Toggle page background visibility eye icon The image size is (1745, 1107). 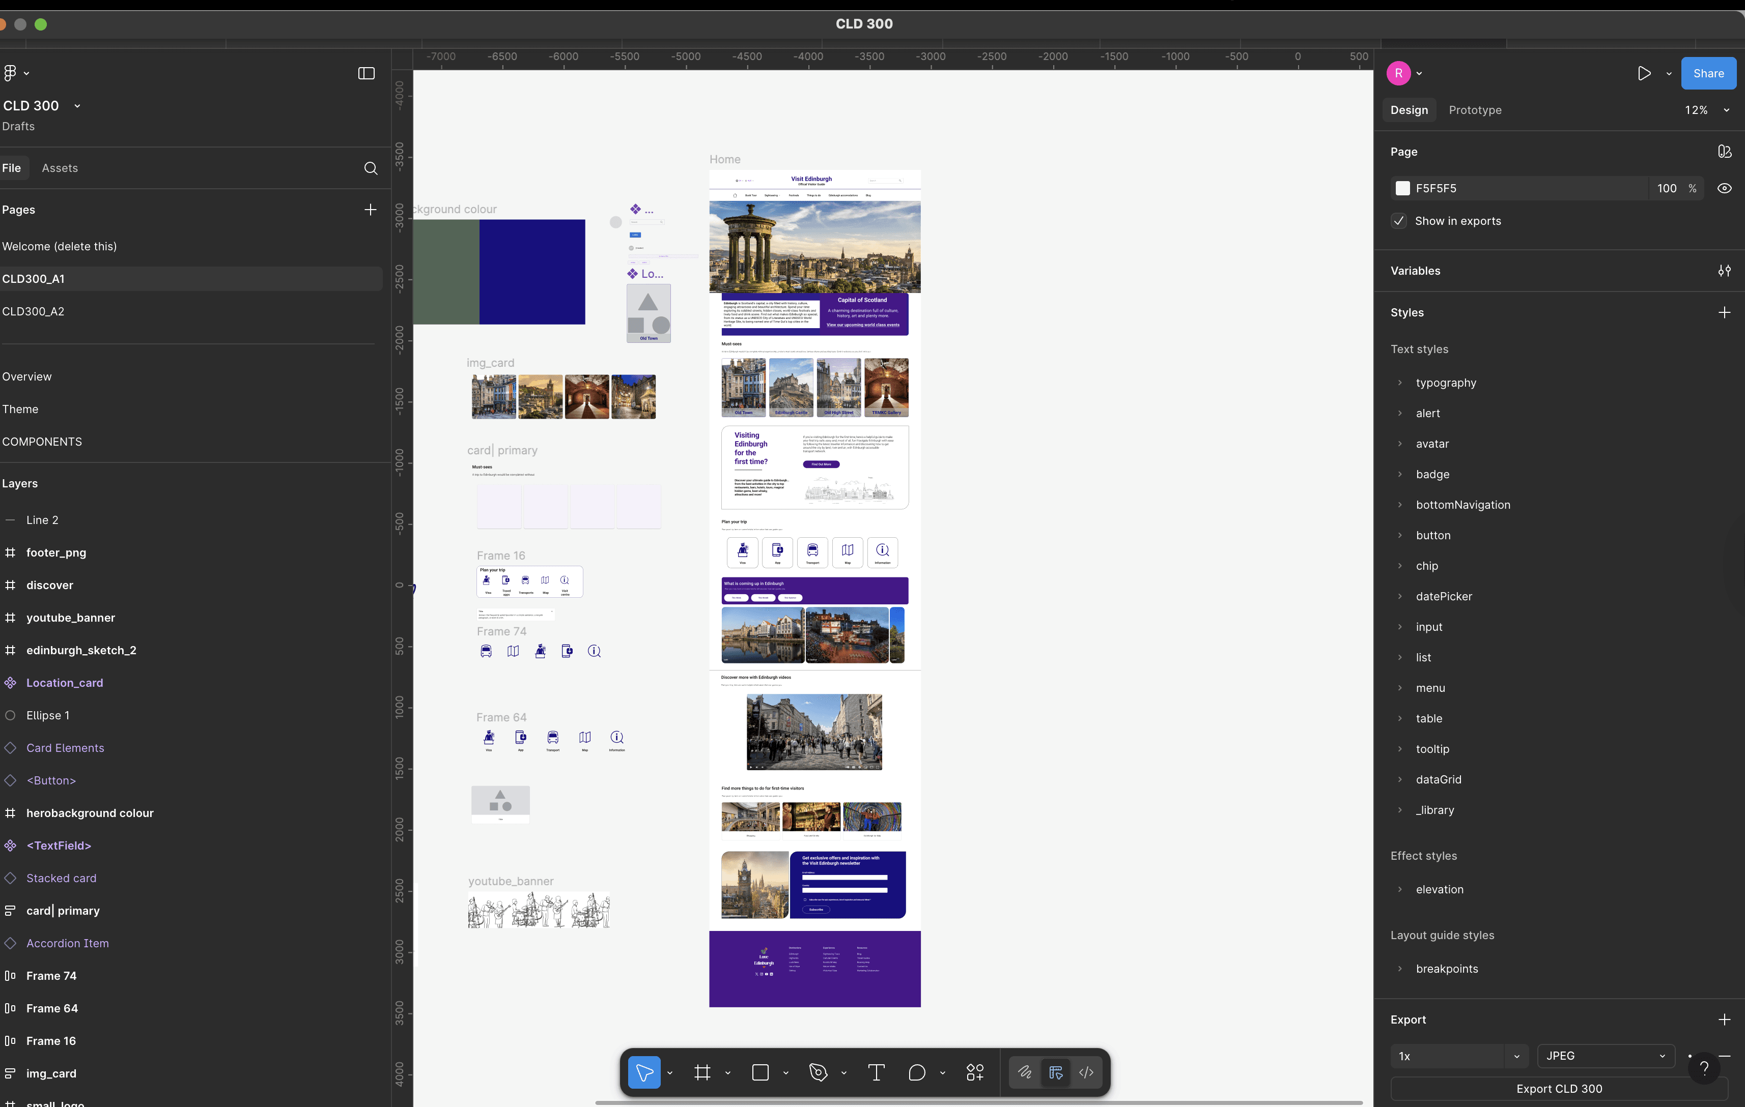tap(1724, 188)
